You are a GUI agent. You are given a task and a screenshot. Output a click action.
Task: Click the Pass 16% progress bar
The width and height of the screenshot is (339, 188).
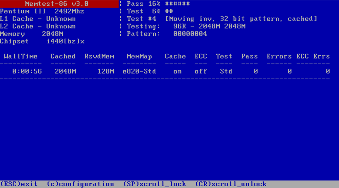tap(177, 4)
